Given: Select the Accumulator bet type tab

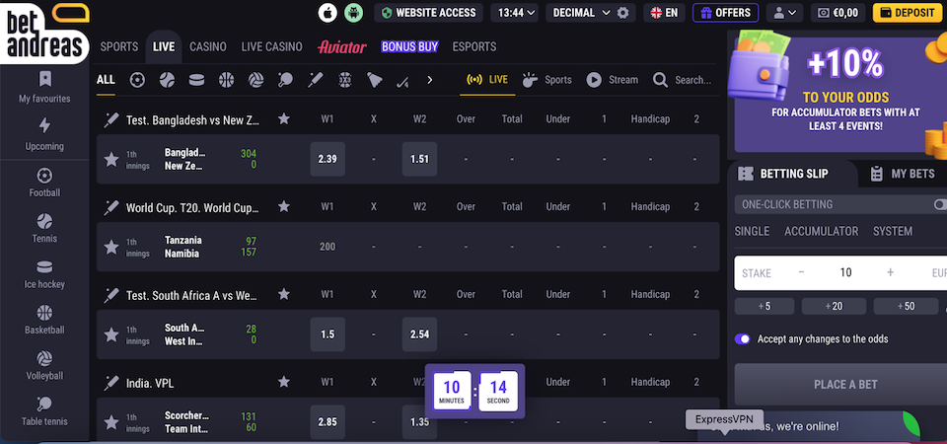Looking at the screenshot, I should pyautogui.click(x=821, y=231).
